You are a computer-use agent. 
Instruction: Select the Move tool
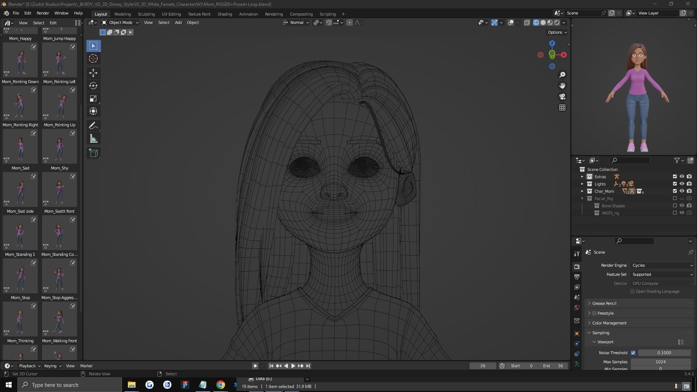93,73
